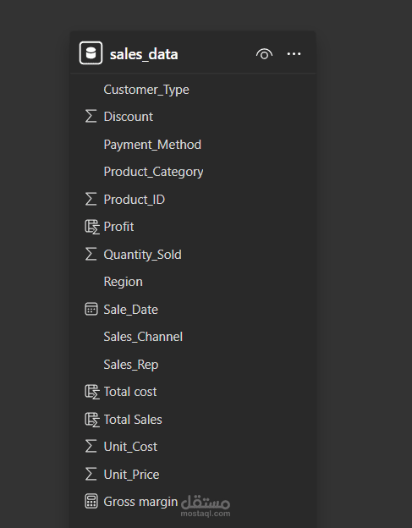Click the calendar icon beside Sale_Date
Screen dimensions: 412x528
click(x=91, y=309)
